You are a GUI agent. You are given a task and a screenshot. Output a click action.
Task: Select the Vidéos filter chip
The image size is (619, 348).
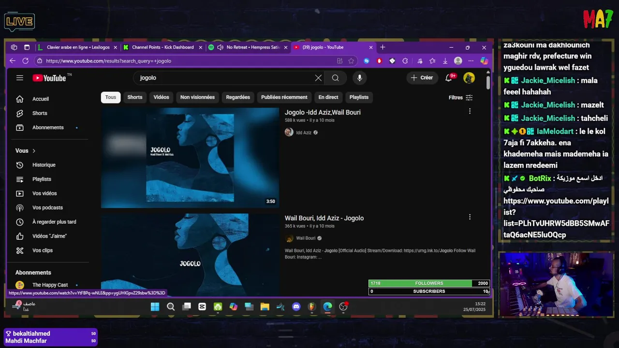pos(162,97)
